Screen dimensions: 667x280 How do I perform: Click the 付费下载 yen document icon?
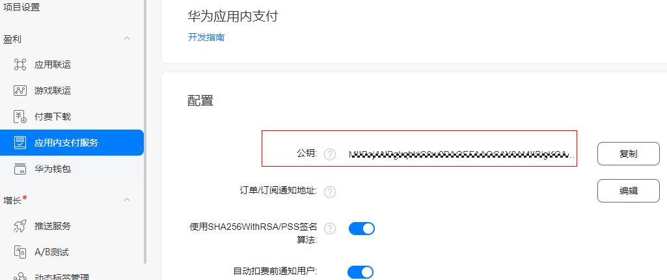coord(20,117)
